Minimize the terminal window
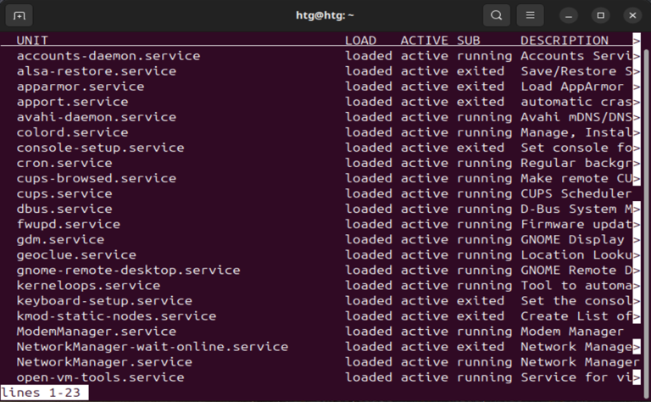 click(x=569, y=15)
